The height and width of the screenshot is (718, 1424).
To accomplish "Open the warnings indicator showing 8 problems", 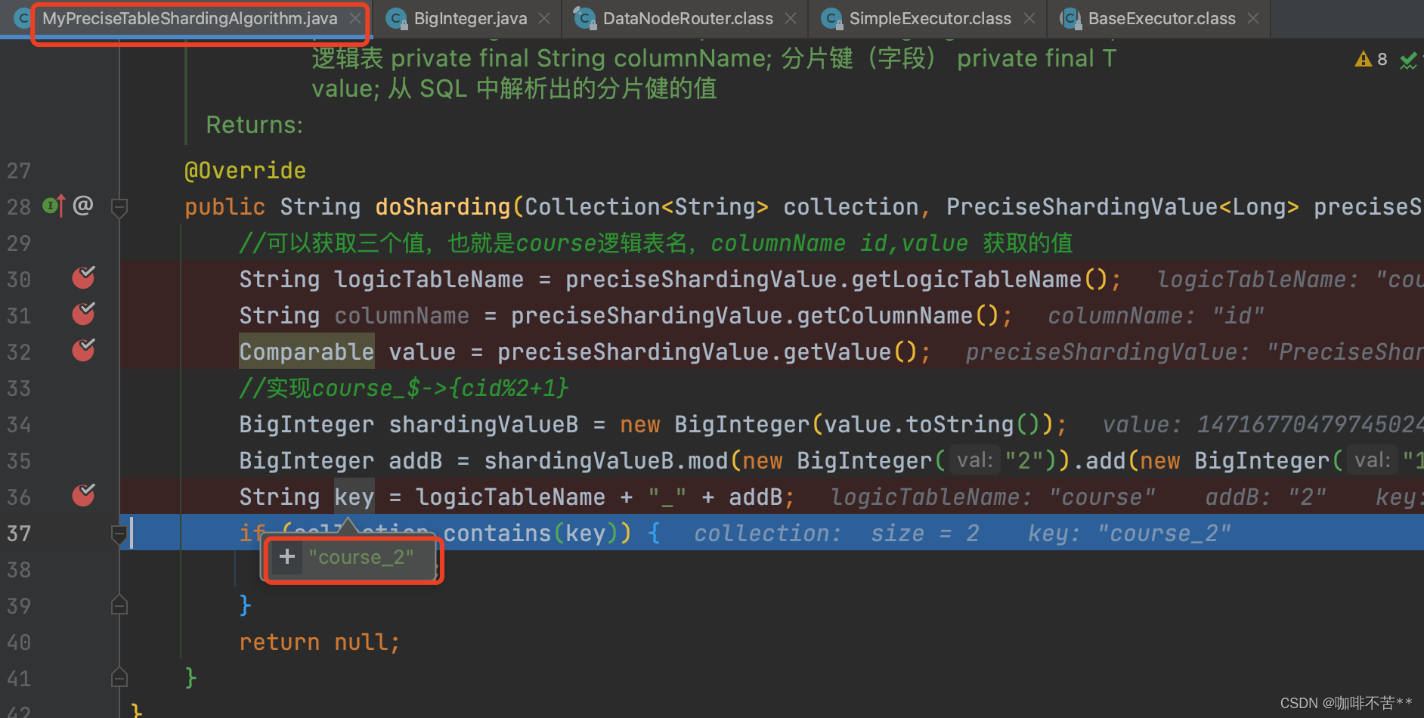I will point(1372,59).
